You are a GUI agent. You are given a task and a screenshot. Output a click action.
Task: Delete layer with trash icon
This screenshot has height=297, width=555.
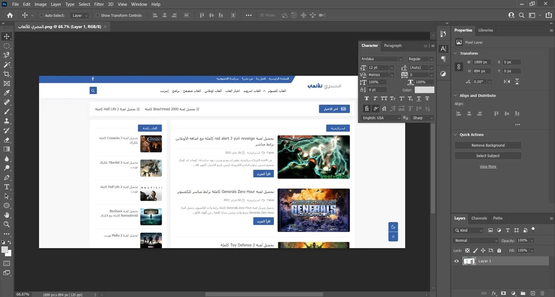tap(543, 293)
